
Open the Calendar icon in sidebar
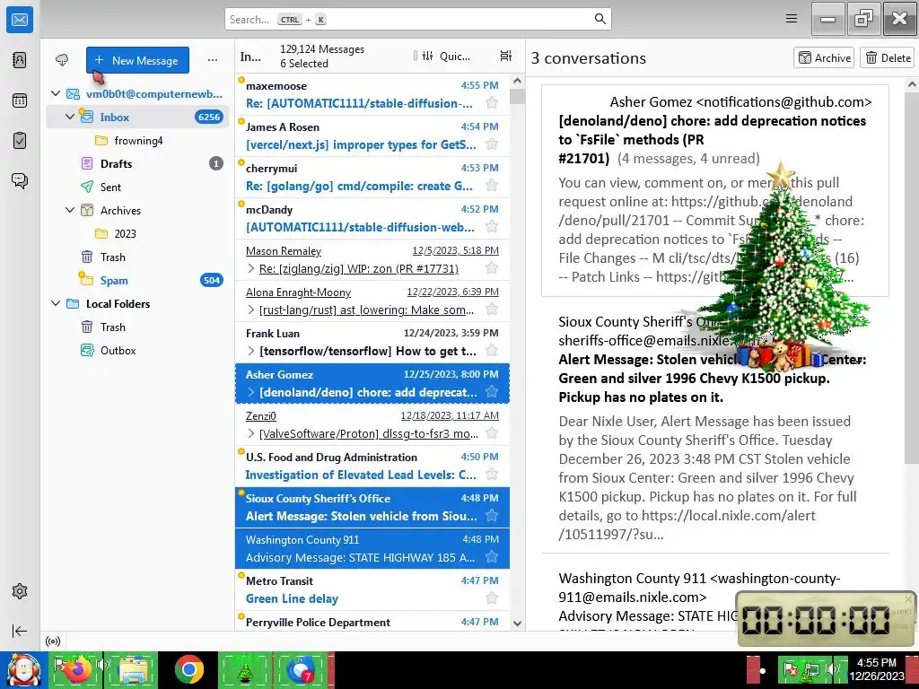click(20, 100)
